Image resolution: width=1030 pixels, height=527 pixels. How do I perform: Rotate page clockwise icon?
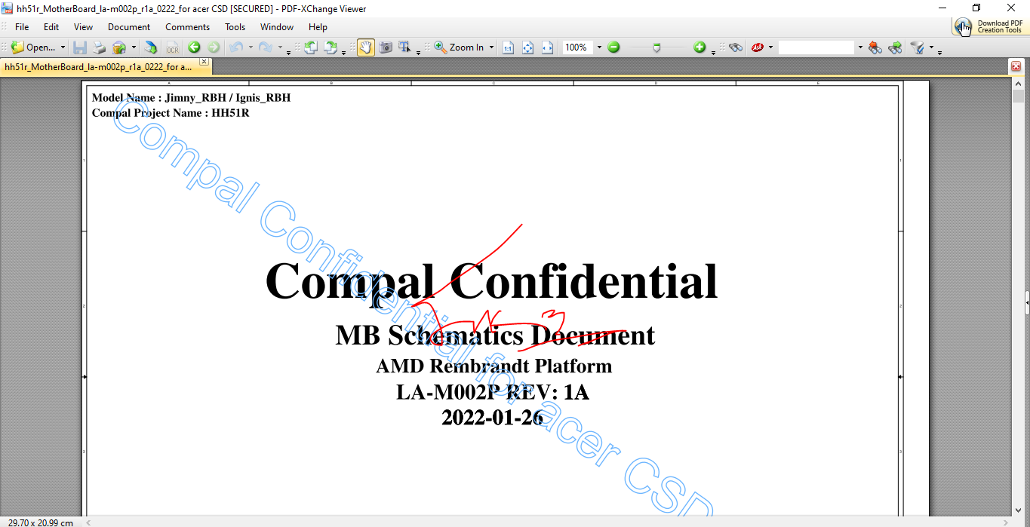[x=331, y=47]
